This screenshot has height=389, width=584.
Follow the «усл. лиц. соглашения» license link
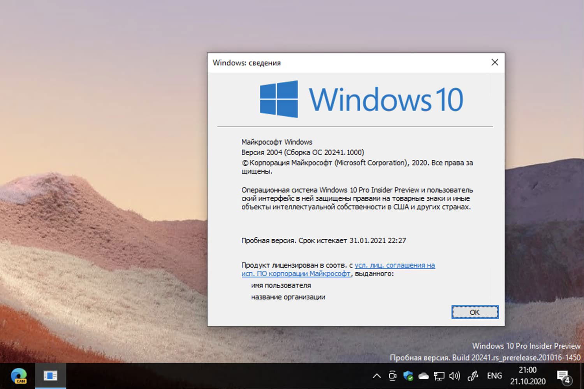[394, 265]
